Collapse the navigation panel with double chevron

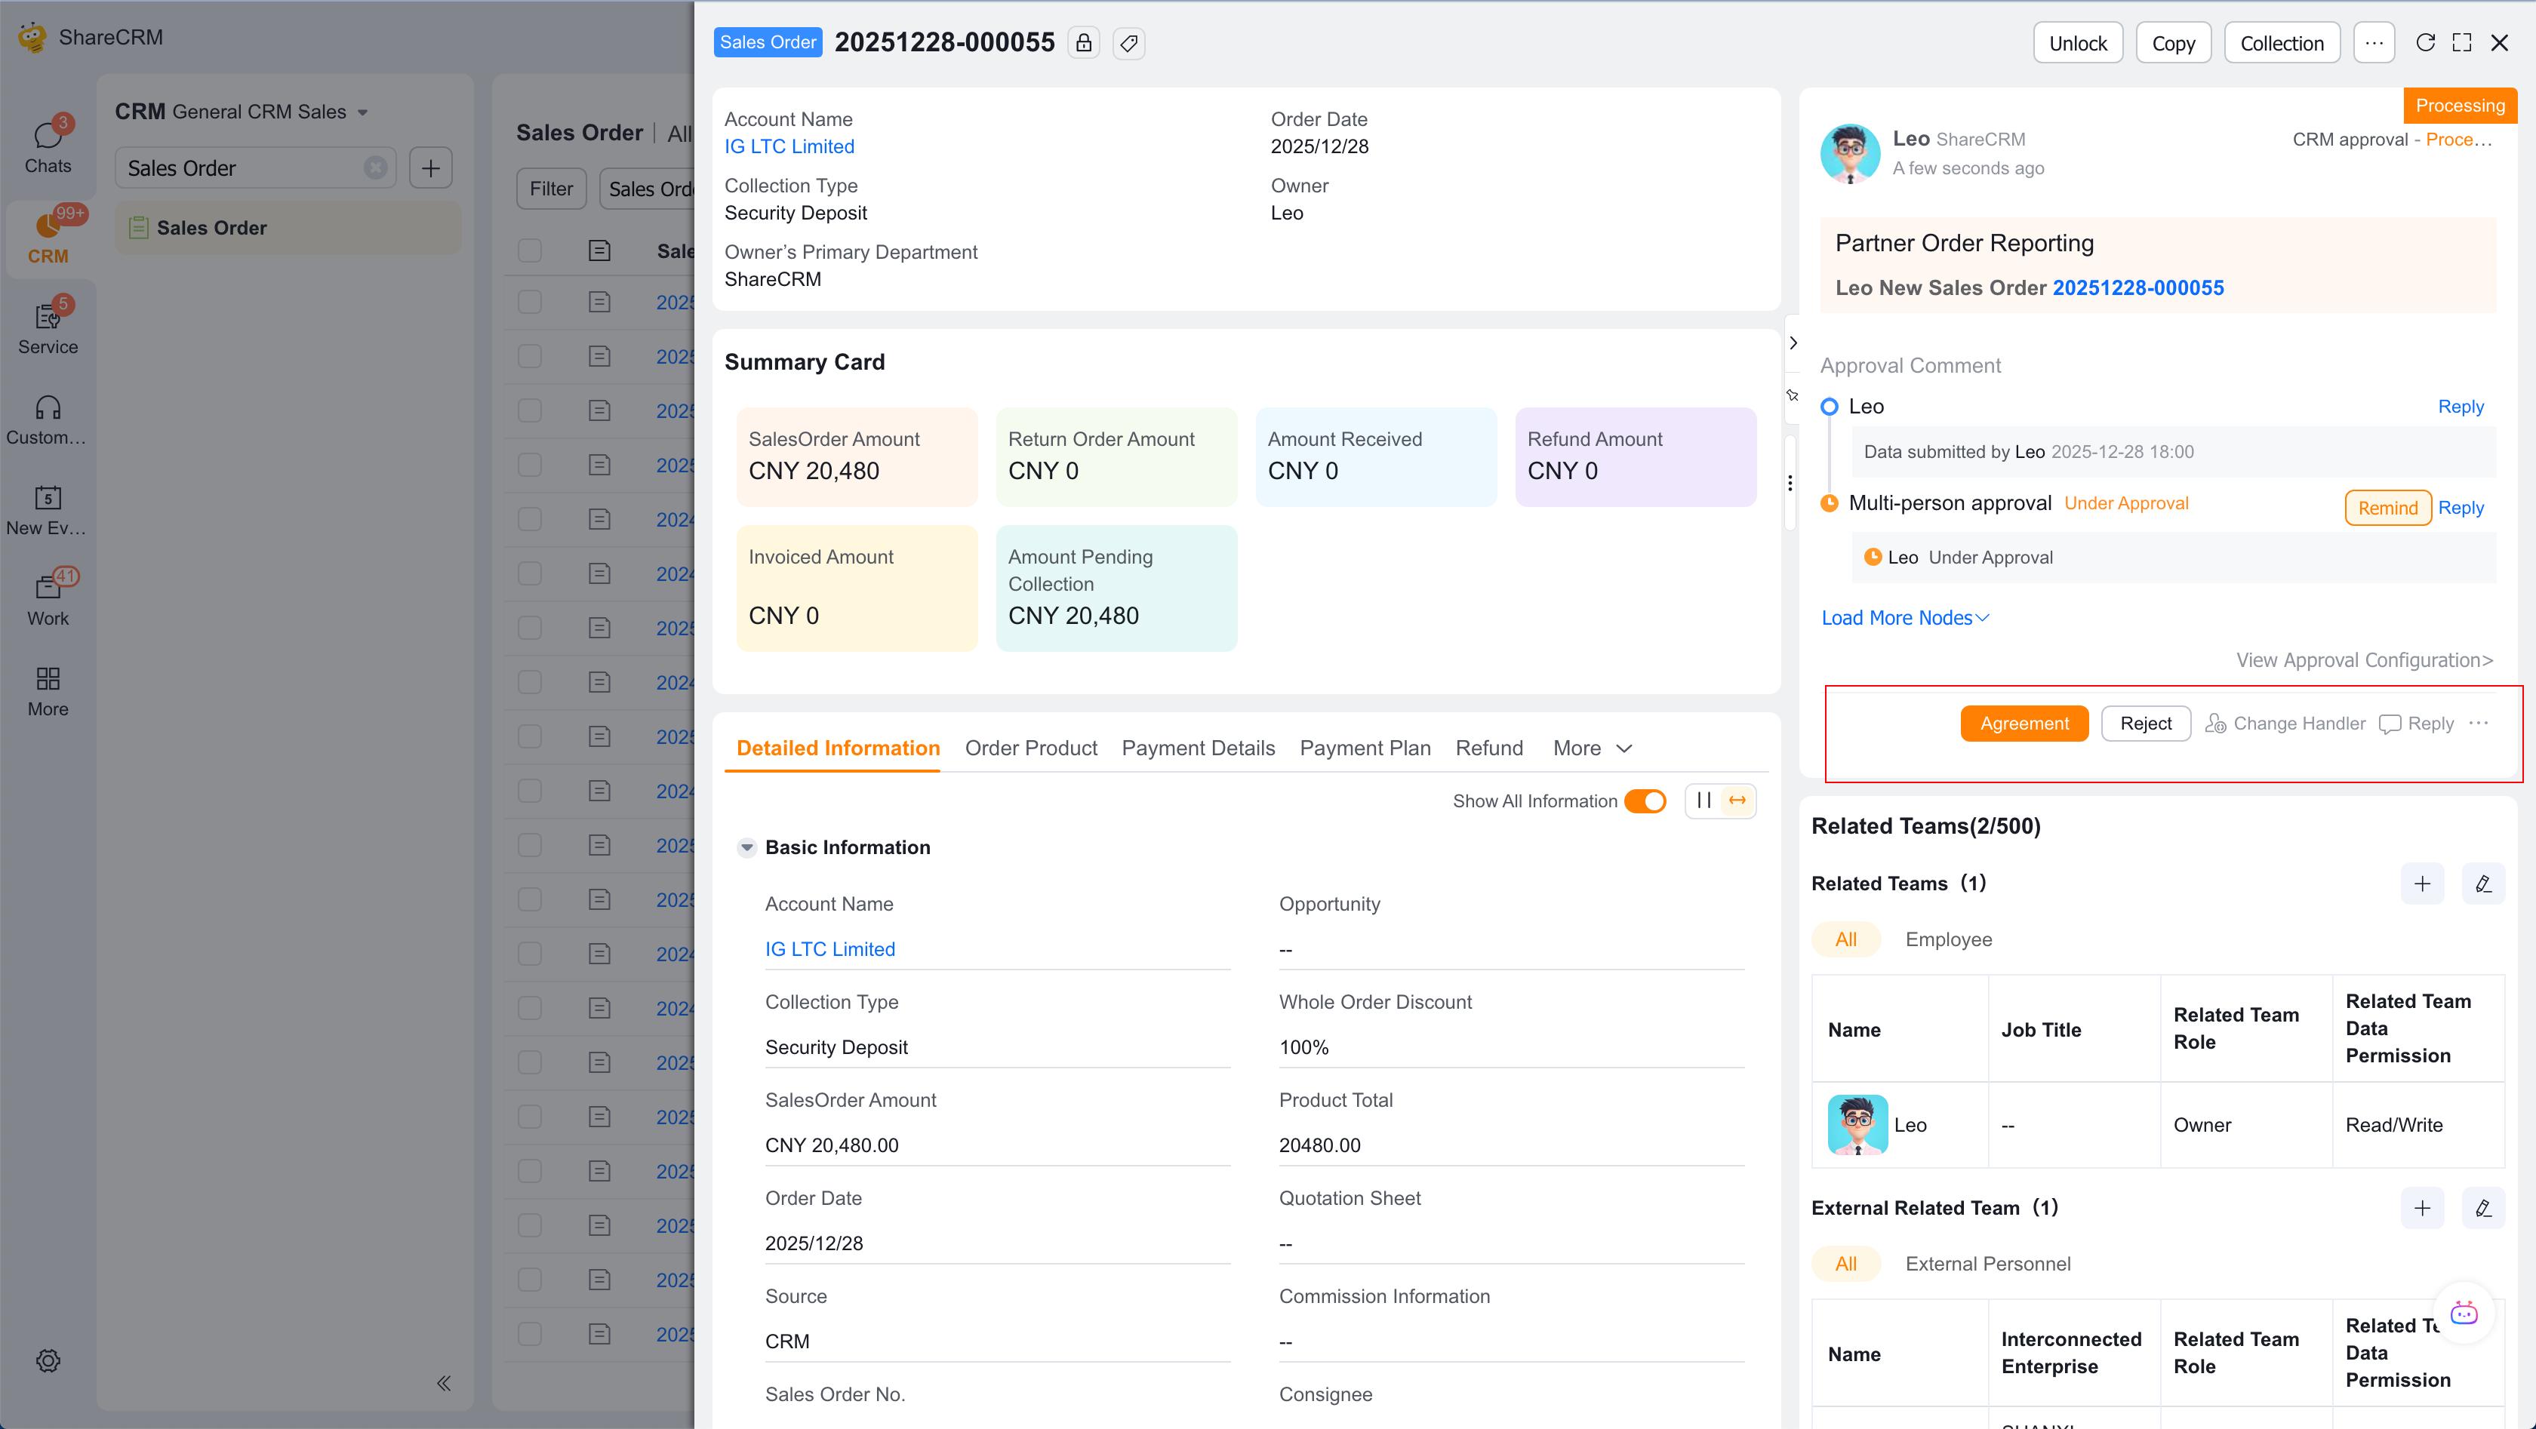click(444, 1383)
